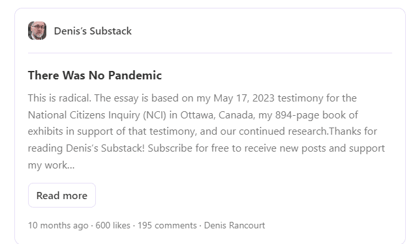
Task: Open the There Was No Pandemic title
Action: (x=95, y=75)
